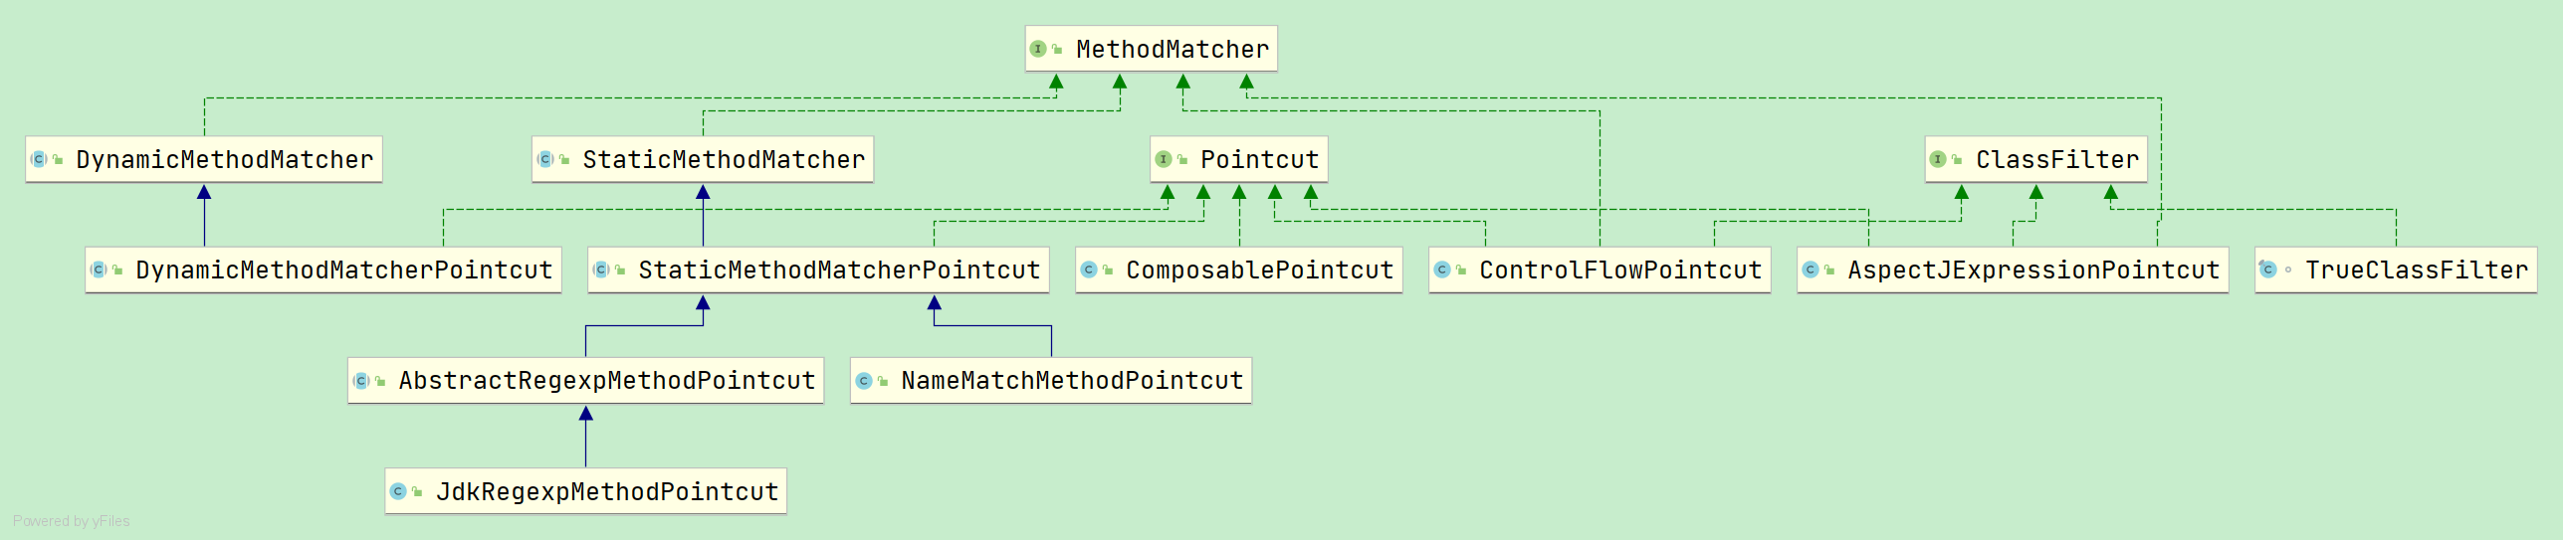Click the class icon next to ComposablePointcut
This screenshot has width=2563, height=540.
(1089, 270)
